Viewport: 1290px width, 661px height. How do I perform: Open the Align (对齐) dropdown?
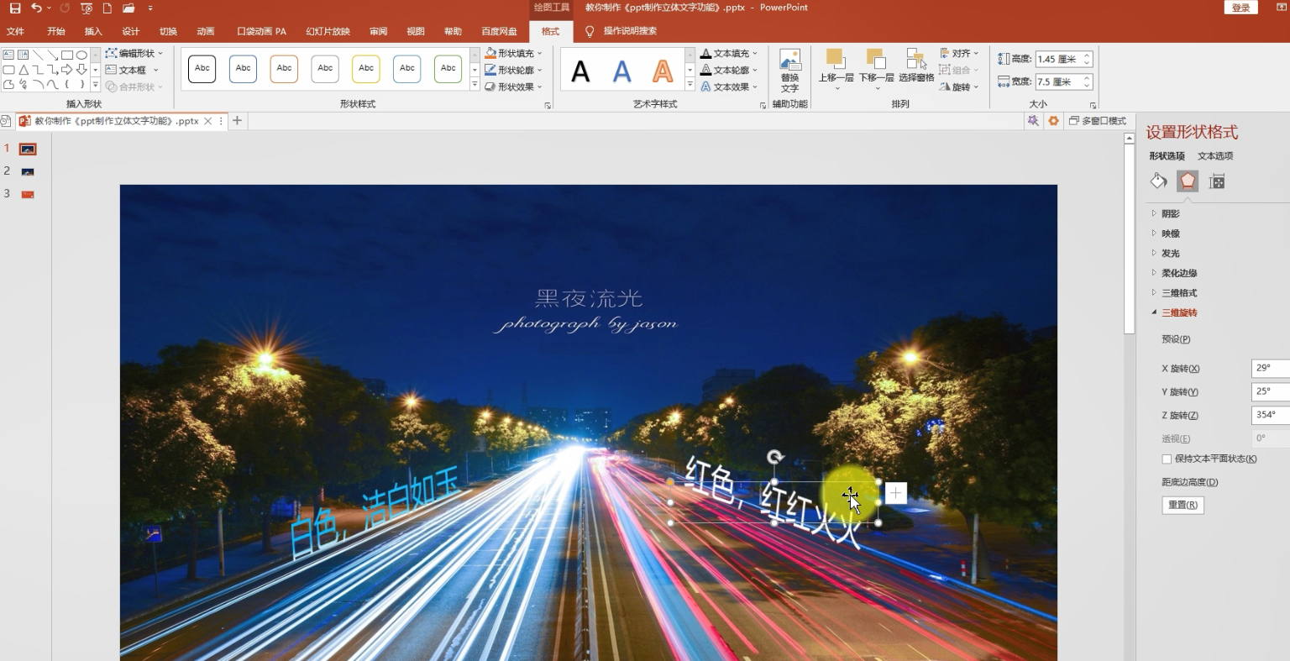[959, 53]
